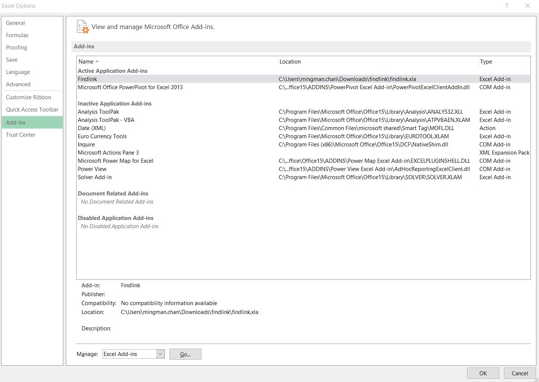Click the Location path in details pane
Screen dimensions: 539x382
[189, 312]
